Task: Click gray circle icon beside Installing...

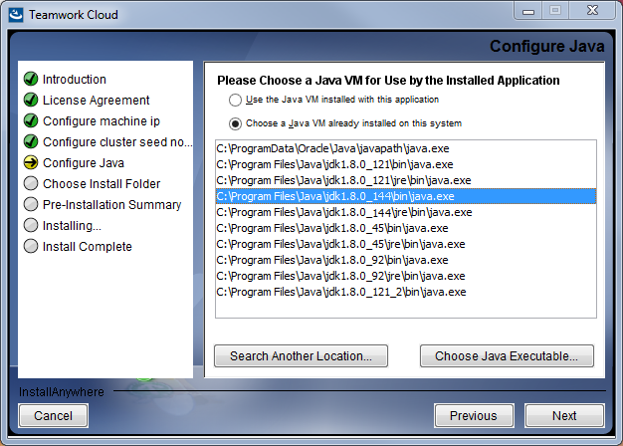Action: pos(31,225)
